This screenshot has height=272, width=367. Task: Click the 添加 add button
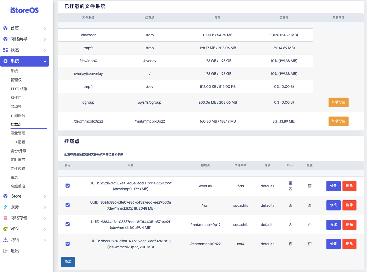pos(68,262)
